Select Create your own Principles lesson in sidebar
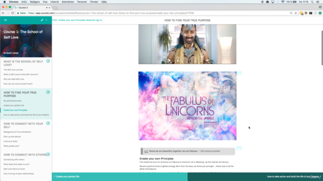This screenshot has height=181, width=323. tap(15, 110)
